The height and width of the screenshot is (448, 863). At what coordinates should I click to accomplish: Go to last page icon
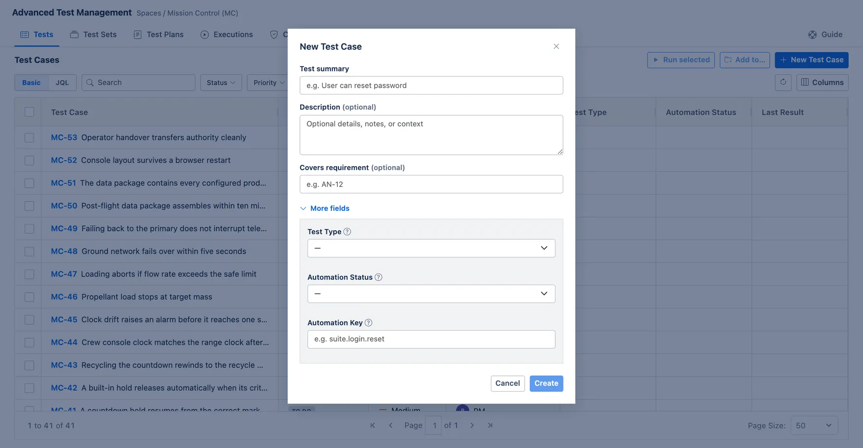click(x=490, y=425)
